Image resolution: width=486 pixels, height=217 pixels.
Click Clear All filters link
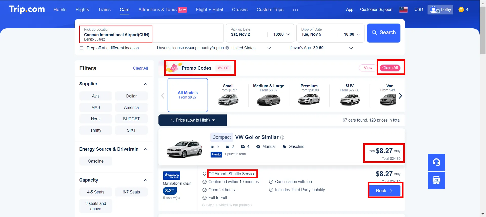(140, 68)
